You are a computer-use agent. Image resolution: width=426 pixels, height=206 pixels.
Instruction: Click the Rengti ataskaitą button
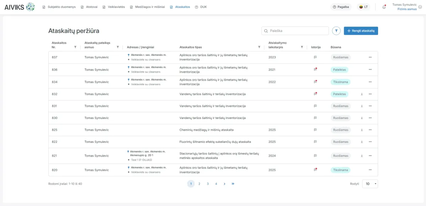click(x=361, y=31)
